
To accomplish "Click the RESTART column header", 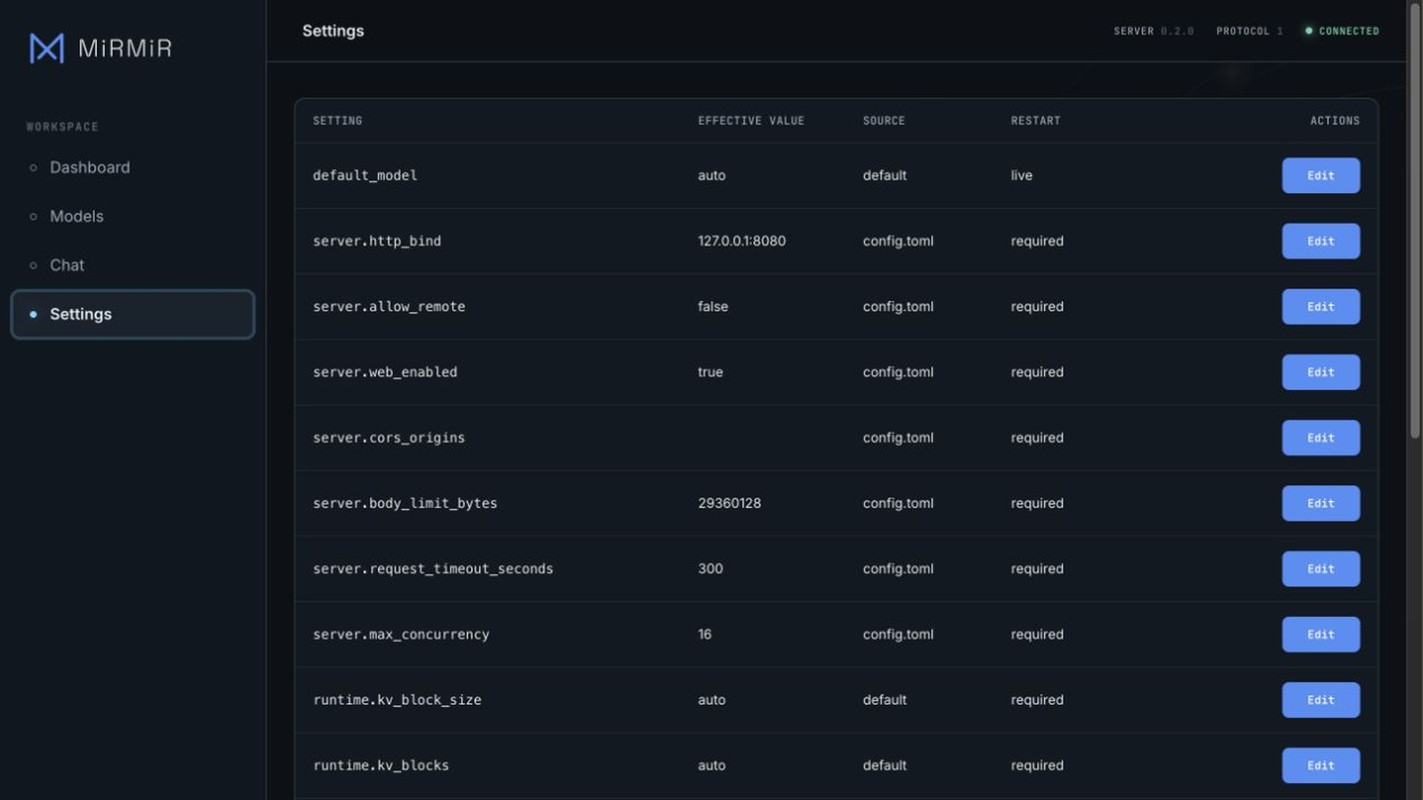I will coord(1035,121).
